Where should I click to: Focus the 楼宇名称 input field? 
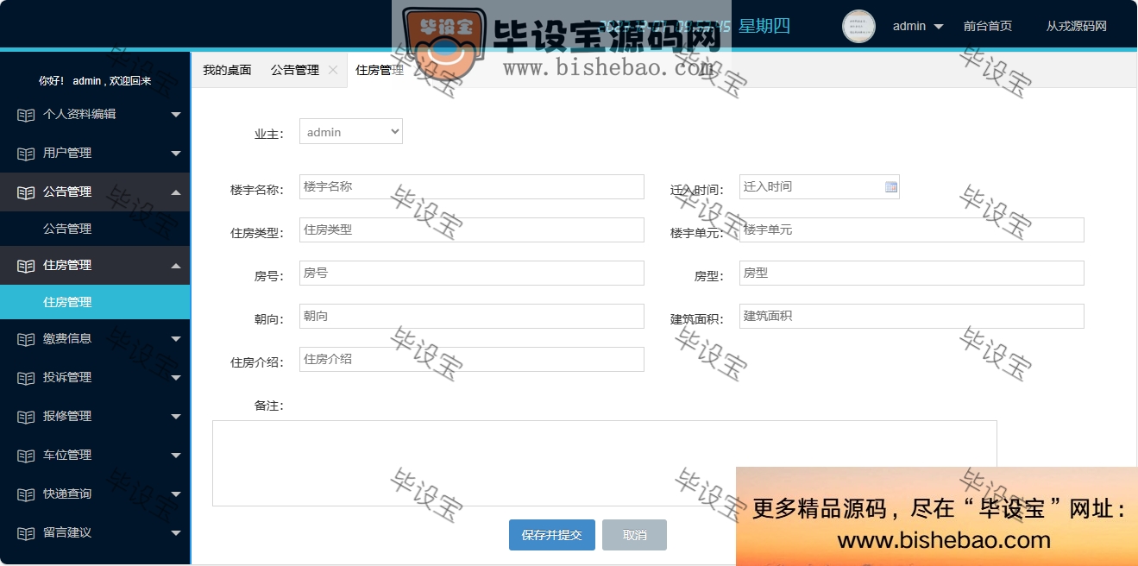pyautogui.click(x=472, y=186)
